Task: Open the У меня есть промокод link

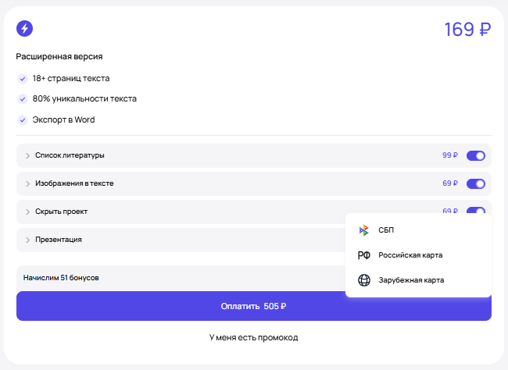Action: tap(254, 338)
